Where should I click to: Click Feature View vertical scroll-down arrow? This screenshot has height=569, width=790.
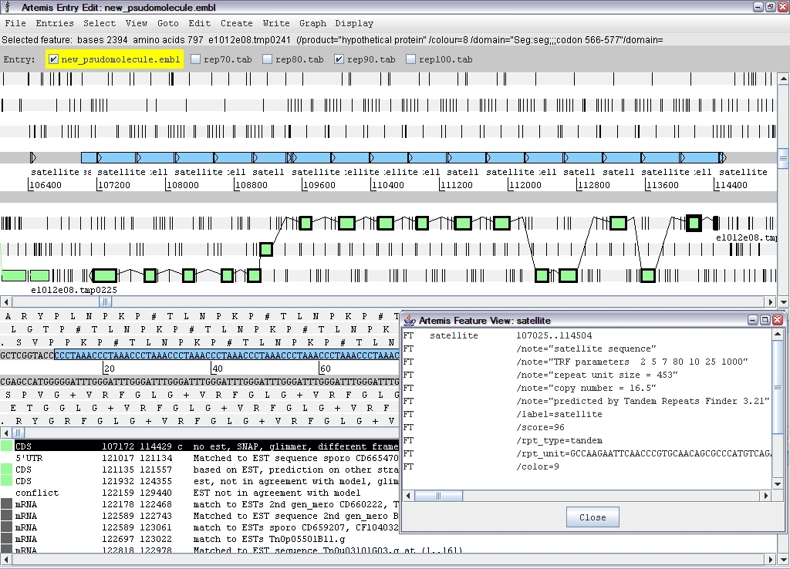[x=778, y=484]
